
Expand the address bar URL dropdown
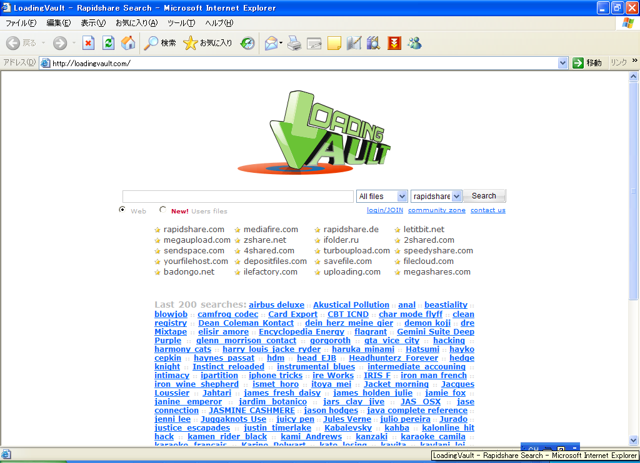click(x=563, y=63)
